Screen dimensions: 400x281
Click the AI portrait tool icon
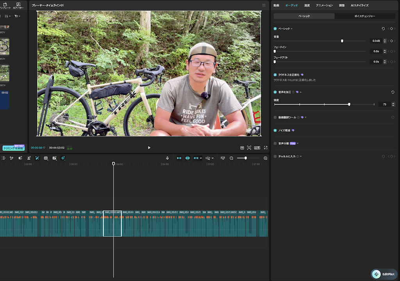point(29,158)
